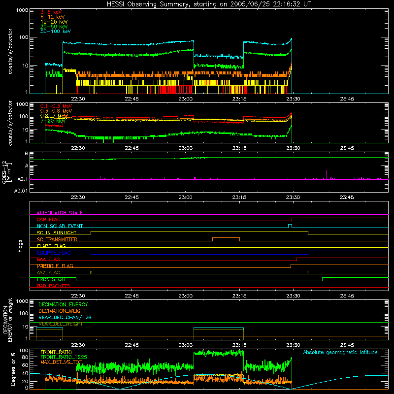Select the FRONT_RATIO legend label
This screenshot has width=394, height=394.
click(56, 352)
